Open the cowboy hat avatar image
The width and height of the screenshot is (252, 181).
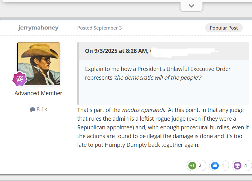tap(38, 63)
